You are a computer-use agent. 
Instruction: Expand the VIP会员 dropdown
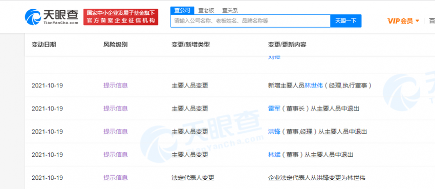point(403,21)
